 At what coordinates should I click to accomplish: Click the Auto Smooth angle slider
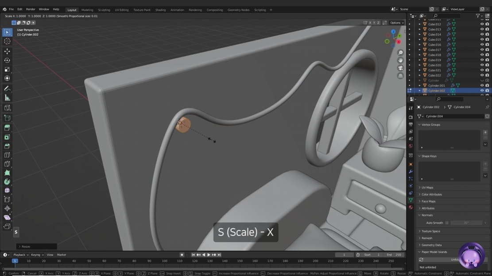(466, 223)
